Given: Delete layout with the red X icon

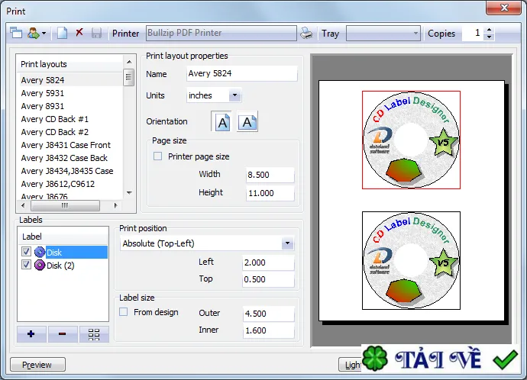Looking at the screenshot, I should [79, 33].
